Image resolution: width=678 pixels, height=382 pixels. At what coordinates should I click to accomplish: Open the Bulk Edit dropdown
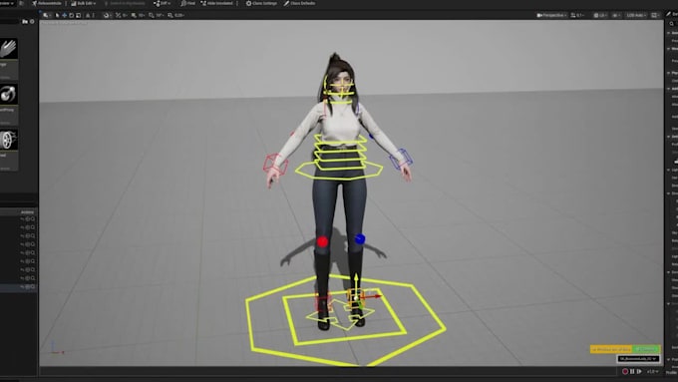coord(84,3)
